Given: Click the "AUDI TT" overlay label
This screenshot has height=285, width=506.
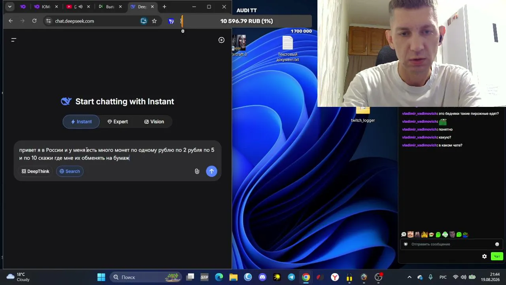Looking at the screenshot, I should pyautogui.click(x=247, y=10).
